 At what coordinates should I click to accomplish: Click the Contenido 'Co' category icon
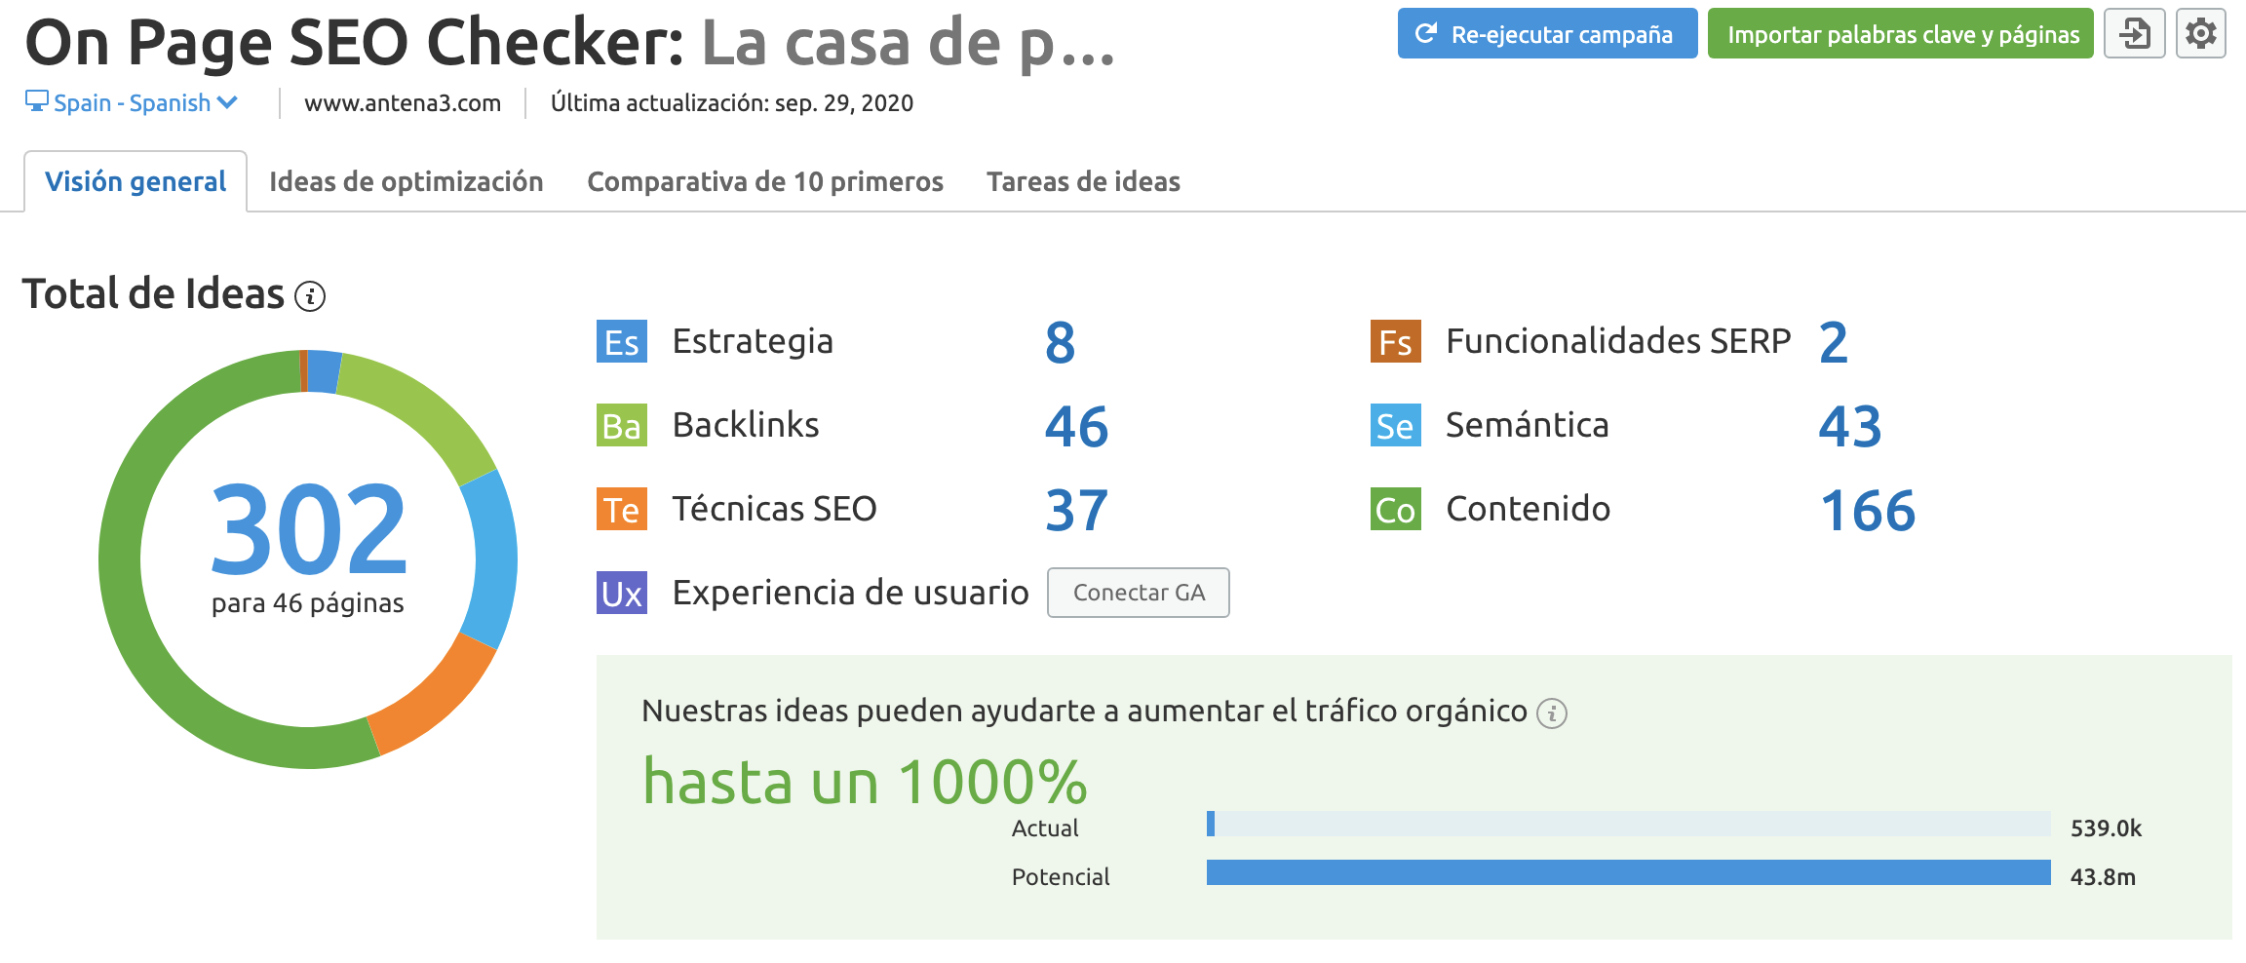click(x=1395, y=510)
